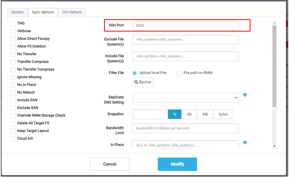Click scrollbar up arrow in options panel

[274, 23]
